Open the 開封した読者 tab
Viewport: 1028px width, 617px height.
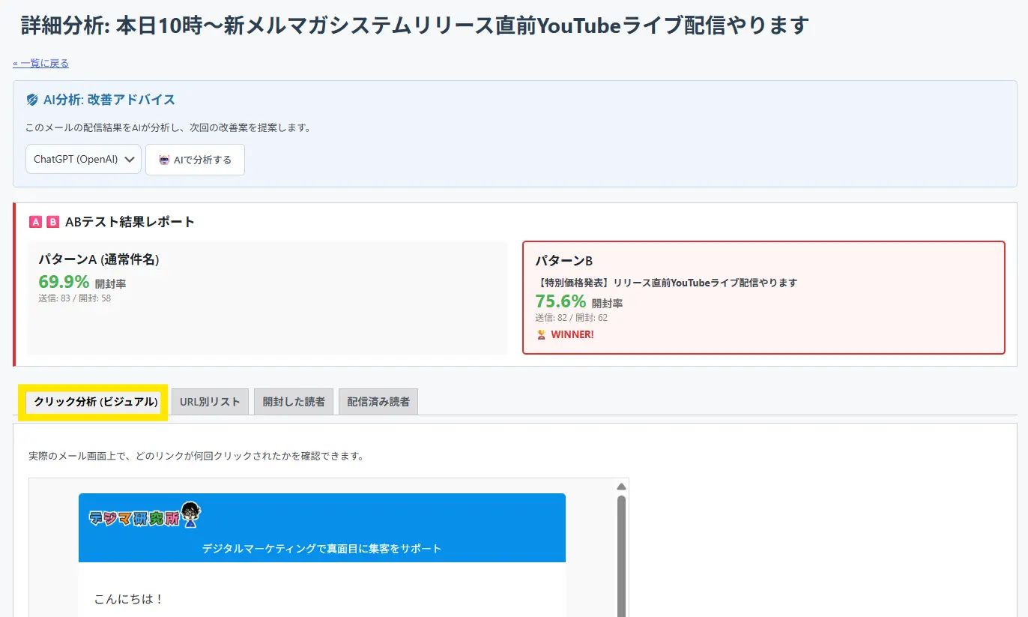(x=293, y=402)
